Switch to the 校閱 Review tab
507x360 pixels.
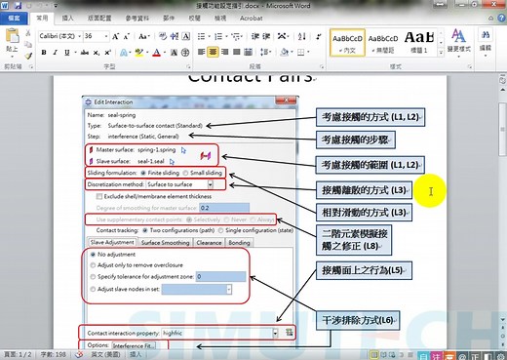(194, 19)
